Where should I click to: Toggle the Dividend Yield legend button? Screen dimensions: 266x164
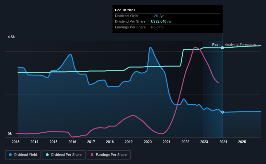[23, 155]
